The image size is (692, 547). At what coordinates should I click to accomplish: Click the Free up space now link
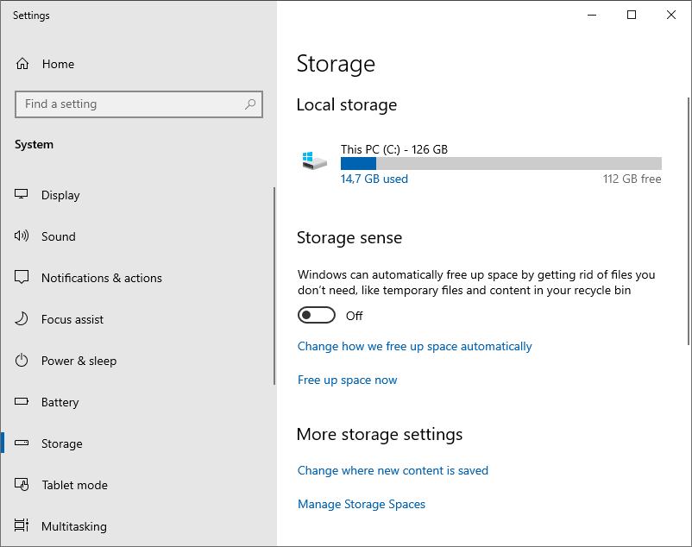[348, 380]
